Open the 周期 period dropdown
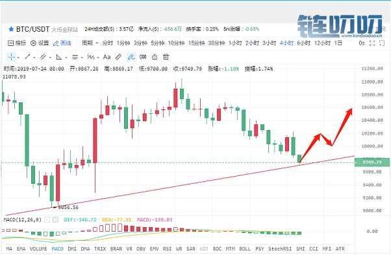The image size is (391, 255). pos(90,43)
